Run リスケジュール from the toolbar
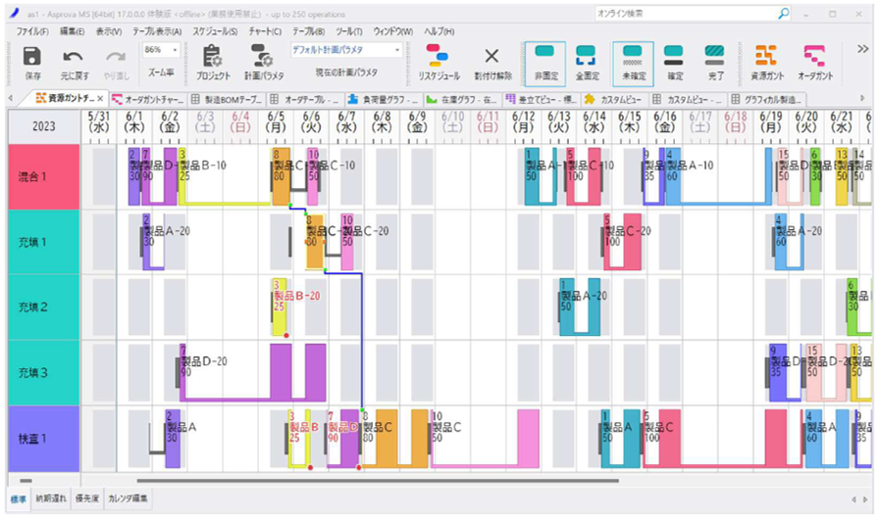879x519 pixels. coord(439,57)
